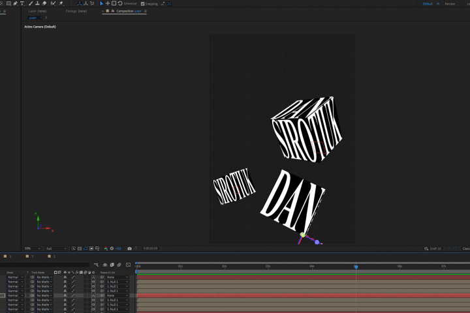Take a snapshot with camera icon

coord(129,248)
